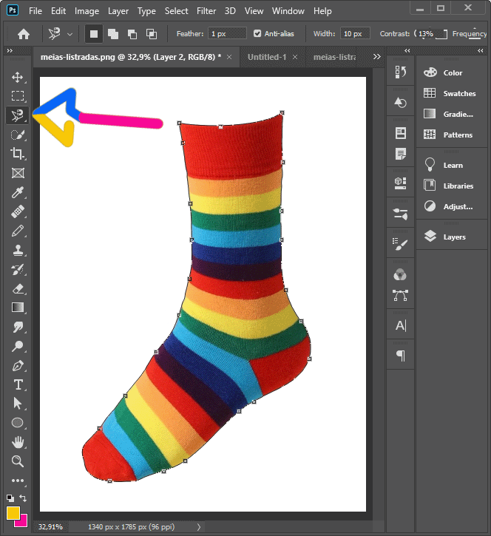Open status bar info arrow
The image size is (491, 536).
coord(199,527)
